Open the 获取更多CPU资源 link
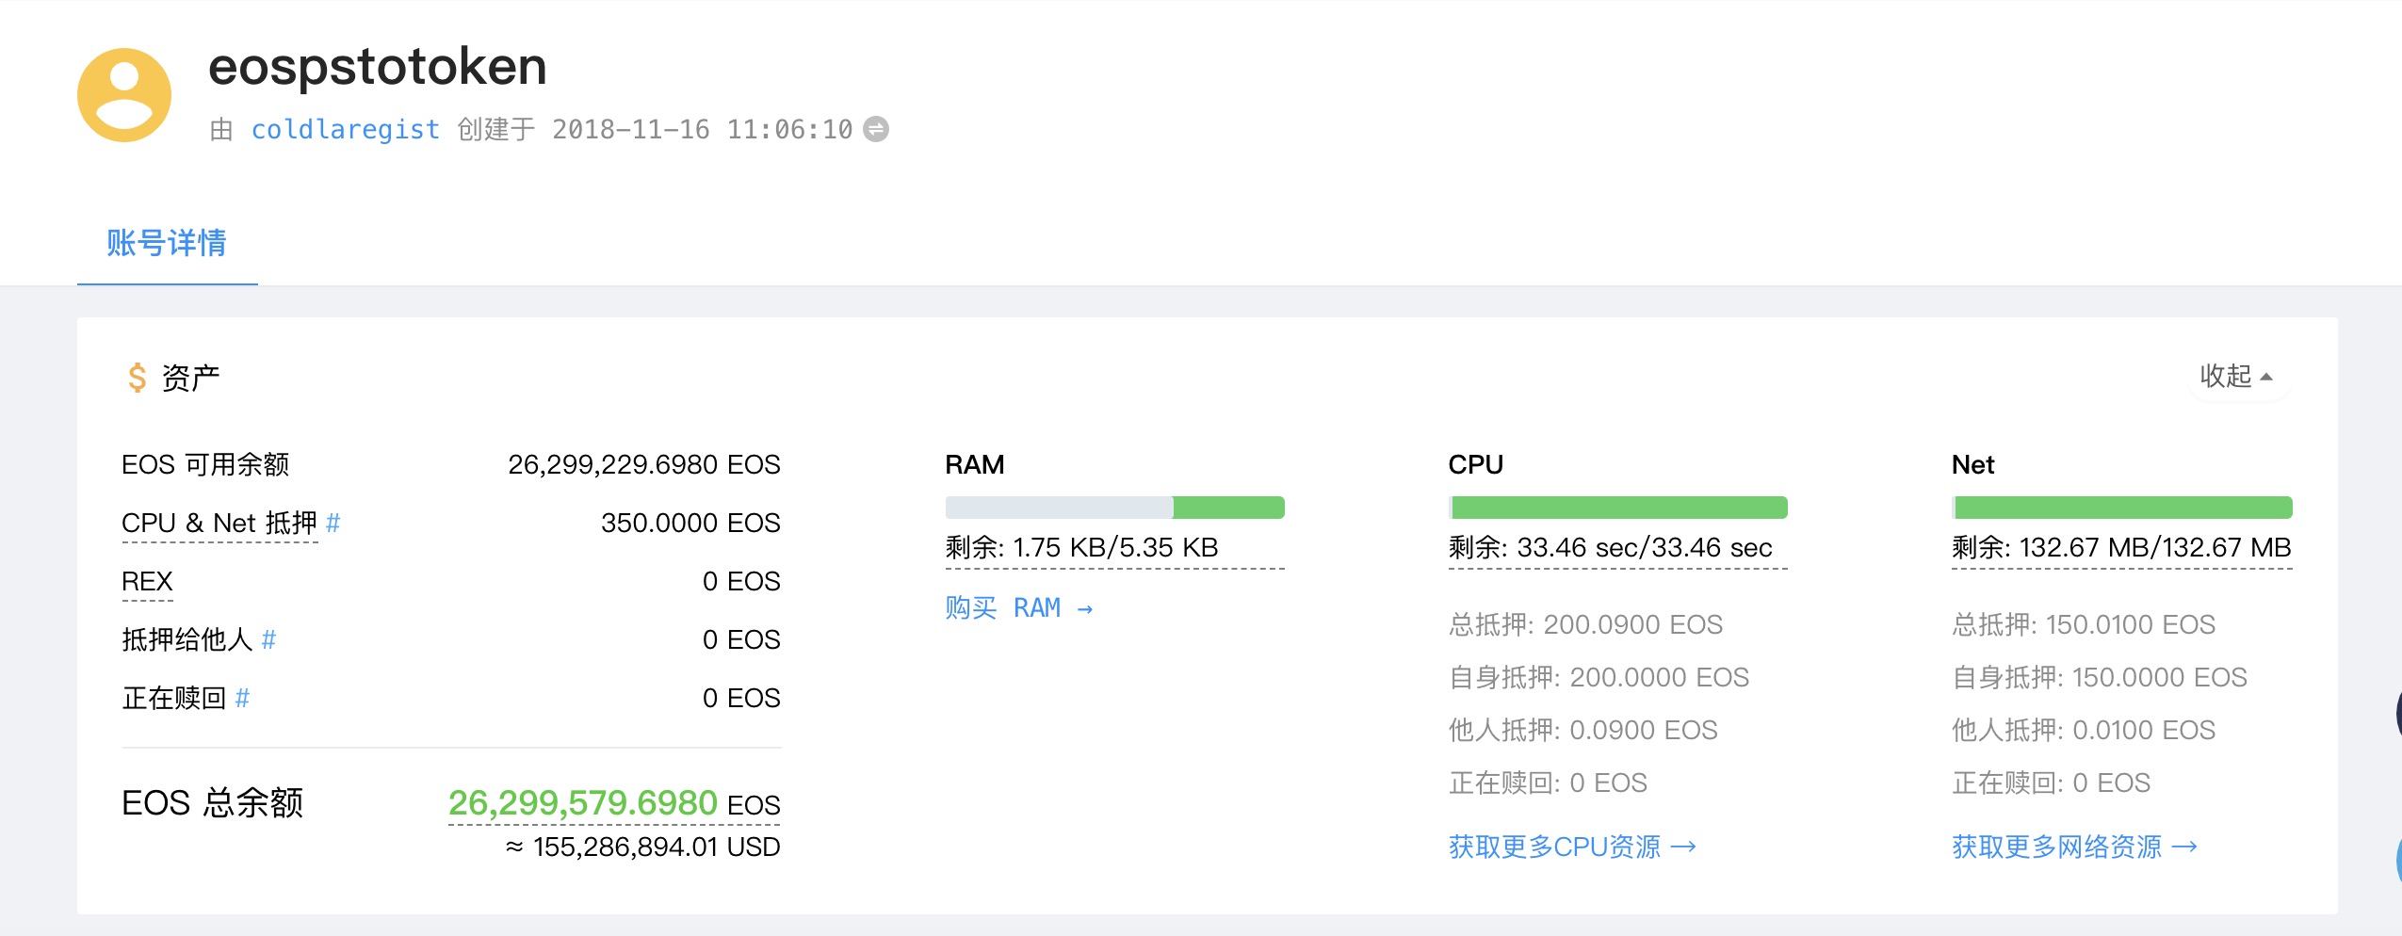Image resolution: width=2402 pixels, height=936 pixels. tap(1571, 847)
